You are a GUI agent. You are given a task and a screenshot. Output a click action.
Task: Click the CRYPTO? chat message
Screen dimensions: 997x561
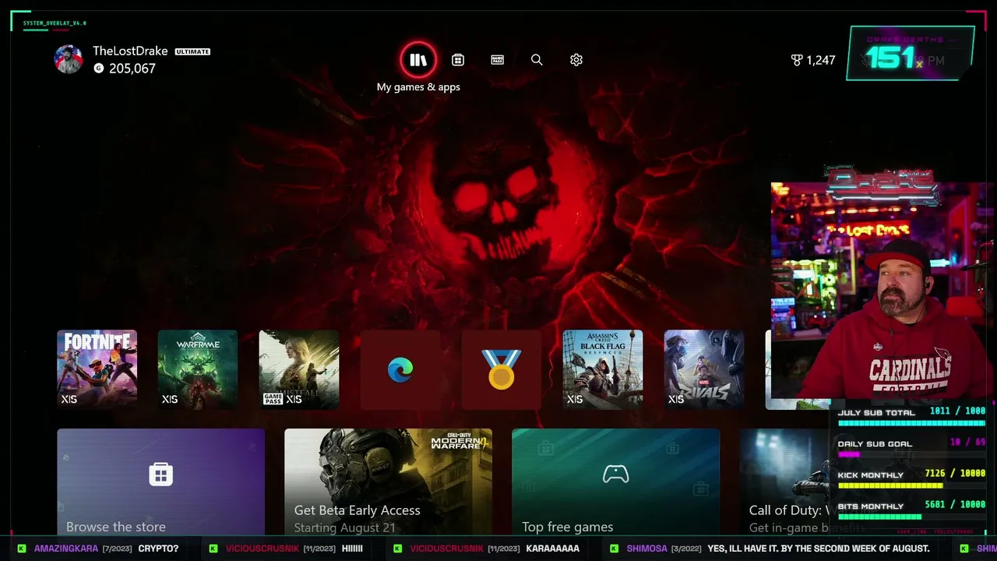click(158, 549)
